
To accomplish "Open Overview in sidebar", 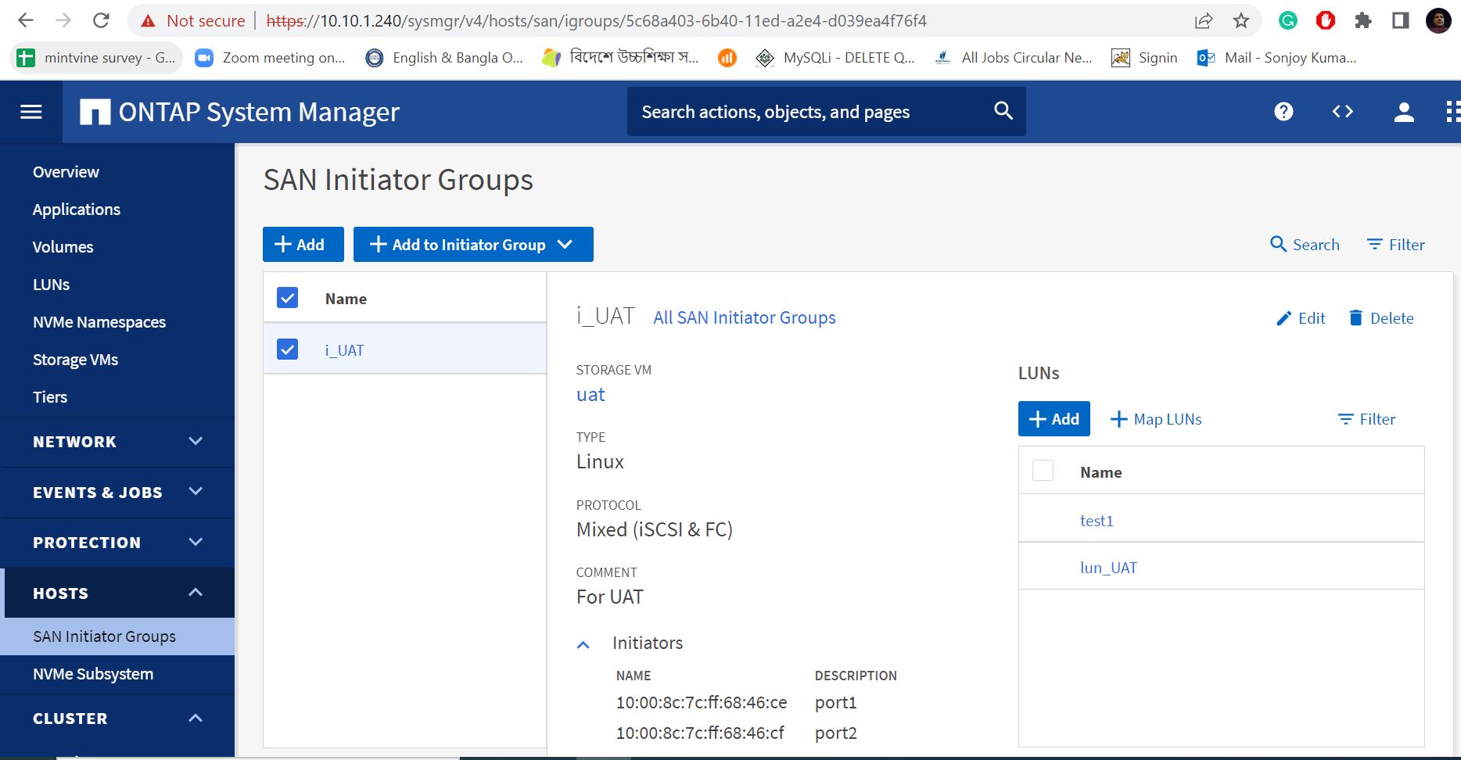I will [66, 172].
